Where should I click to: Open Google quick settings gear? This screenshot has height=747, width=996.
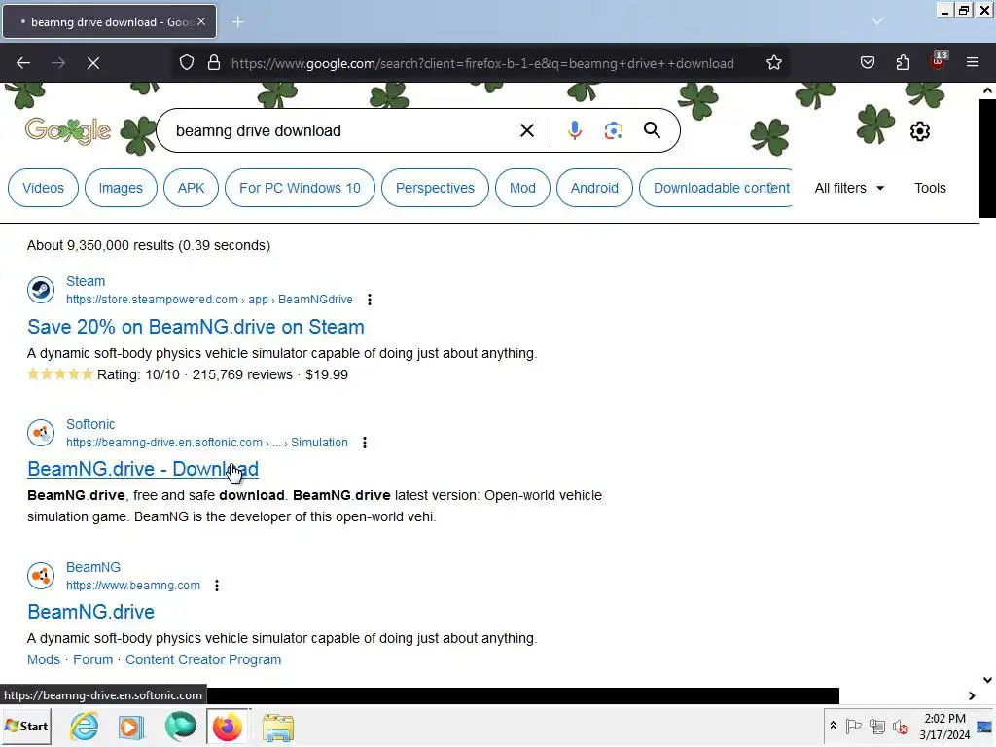[x=920, y=131]
